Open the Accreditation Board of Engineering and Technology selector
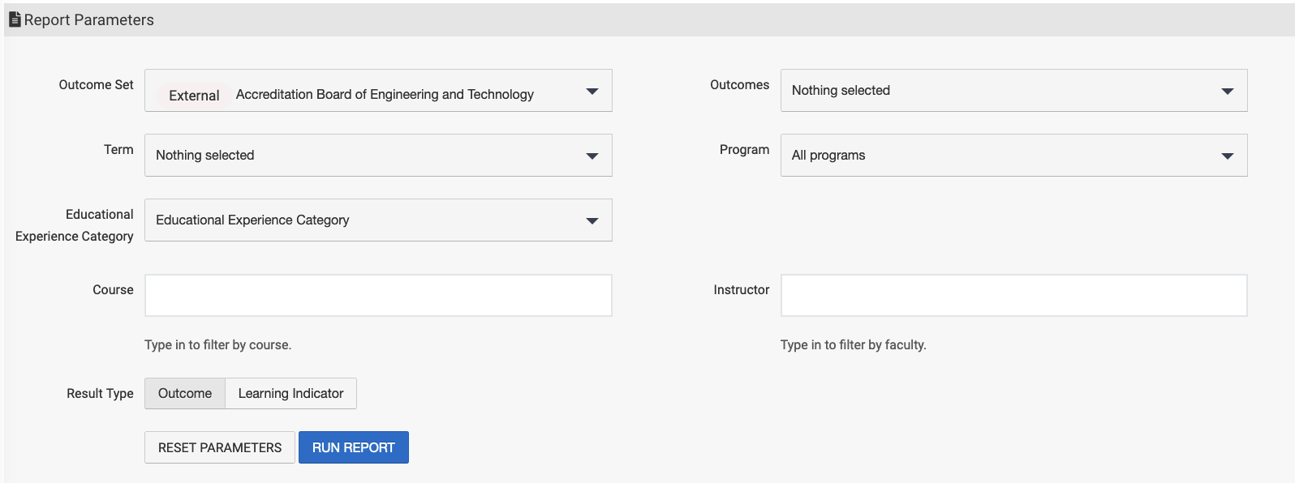This screenshot has height=483, width=1295. [385, 95]
